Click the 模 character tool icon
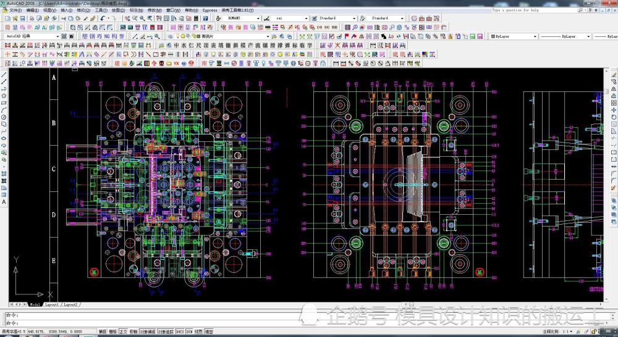 click(243, 46)
